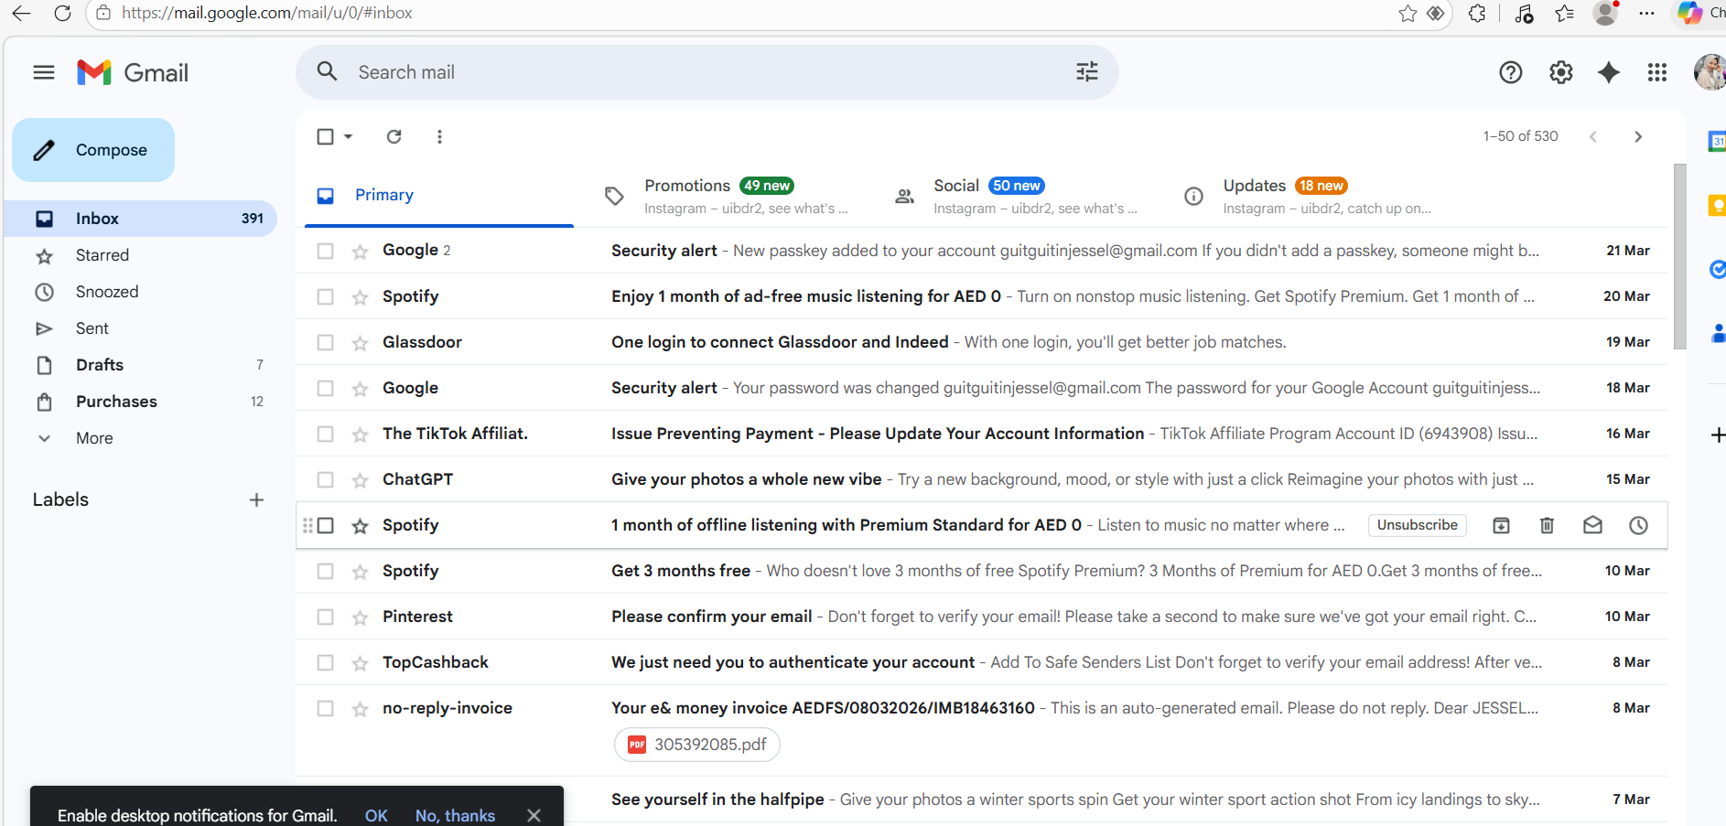The width and height of the screenshot is (1726, 826).
Task: Open the Google apps grid
Action: tap(1656, 72)
